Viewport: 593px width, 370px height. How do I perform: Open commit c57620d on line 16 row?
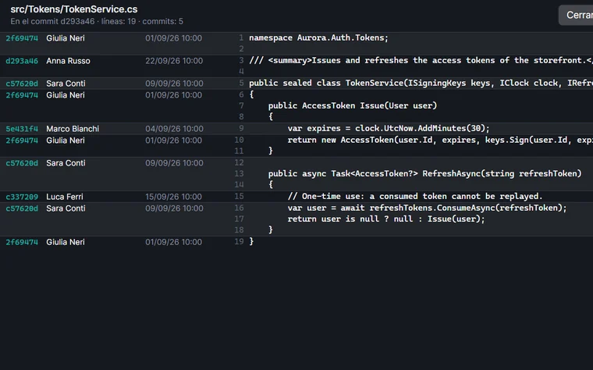22,209
